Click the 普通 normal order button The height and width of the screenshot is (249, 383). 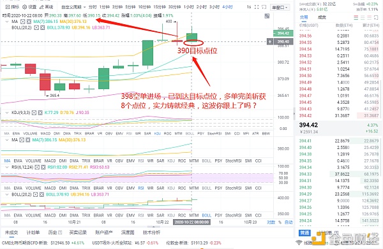(304, 233)
